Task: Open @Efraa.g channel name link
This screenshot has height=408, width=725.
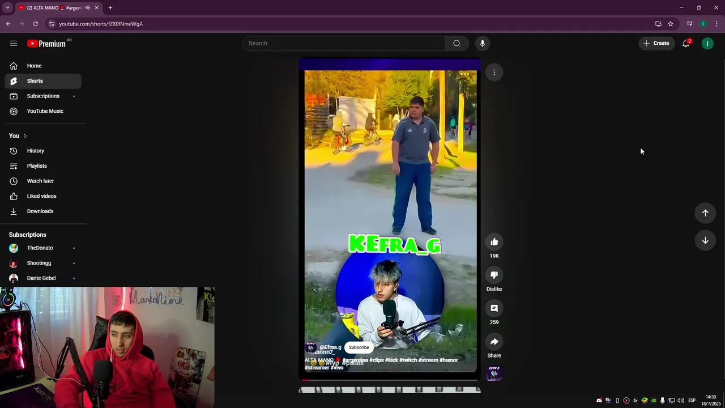Action: pos(330,347)
